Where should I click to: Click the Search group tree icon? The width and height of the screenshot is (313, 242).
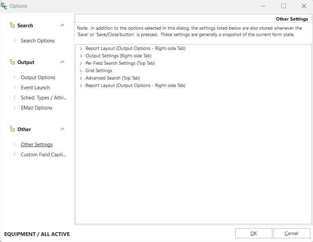coord(12,26)
